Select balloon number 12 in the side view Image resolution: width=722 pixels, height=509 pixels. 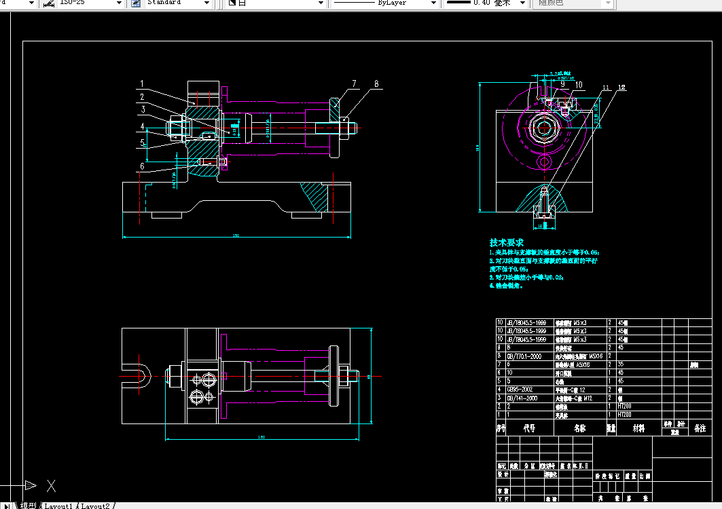pyautogui.click(x=621, y=87)
